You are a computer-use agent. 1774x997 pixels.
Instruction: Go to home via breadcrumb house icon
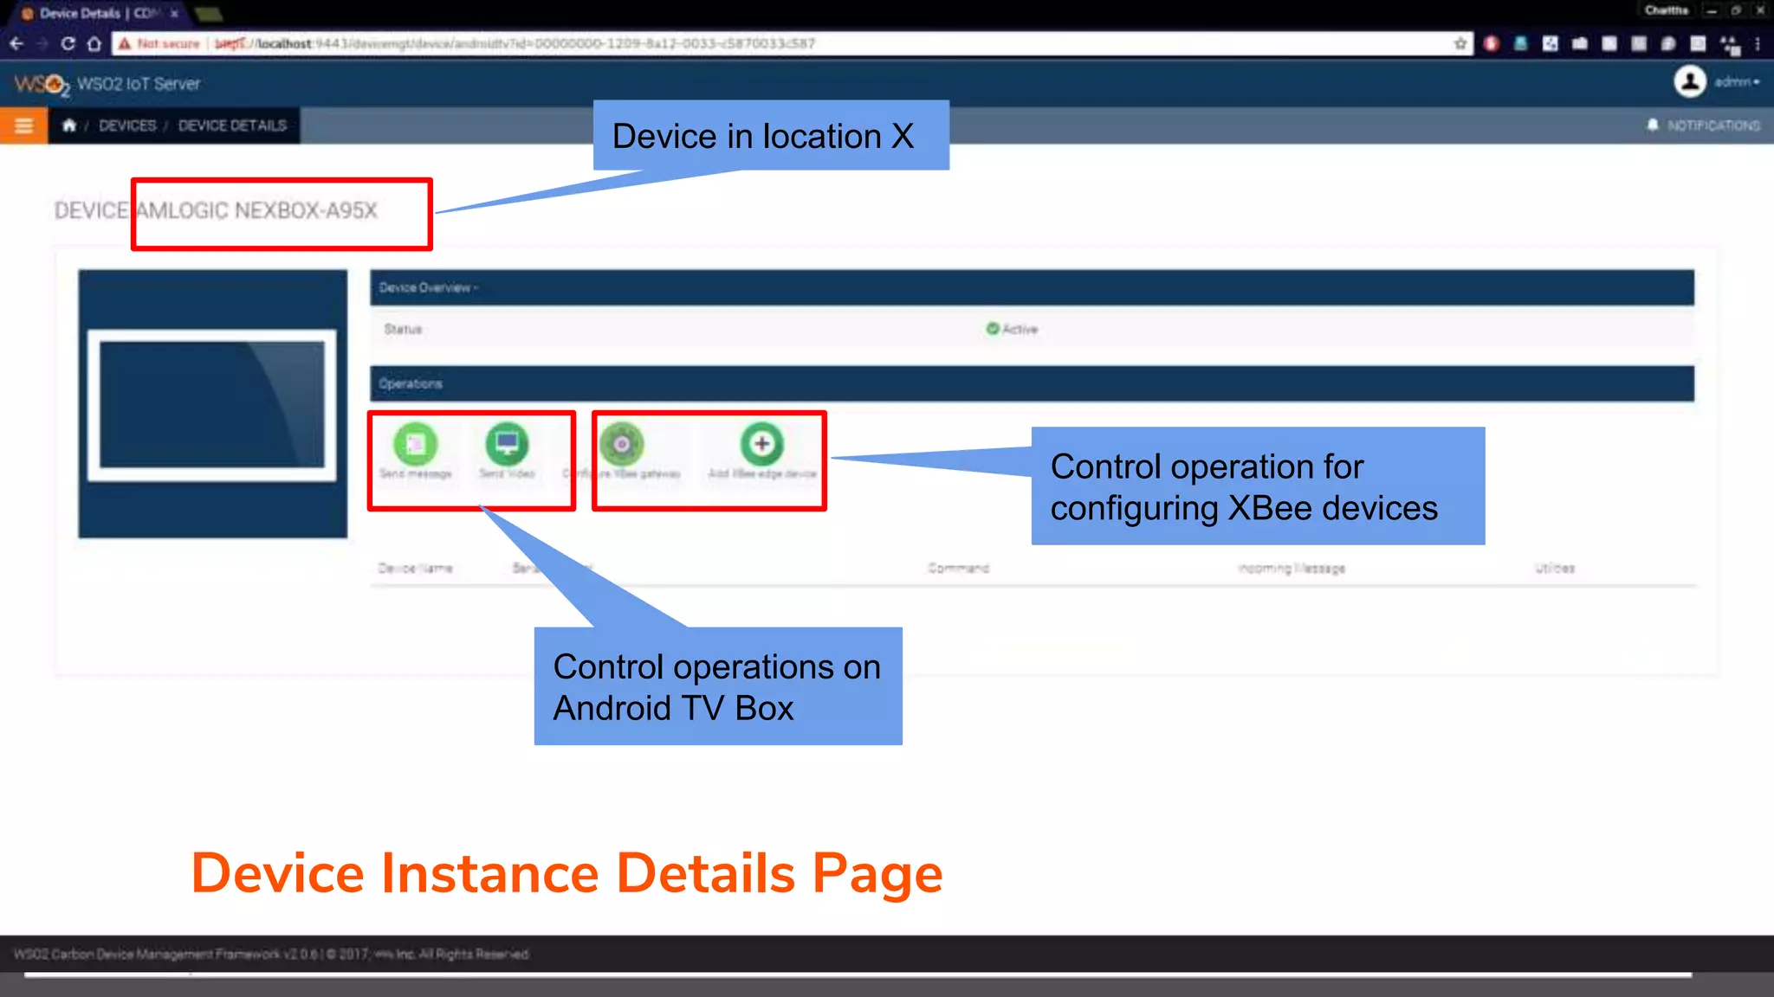(69, 125)
